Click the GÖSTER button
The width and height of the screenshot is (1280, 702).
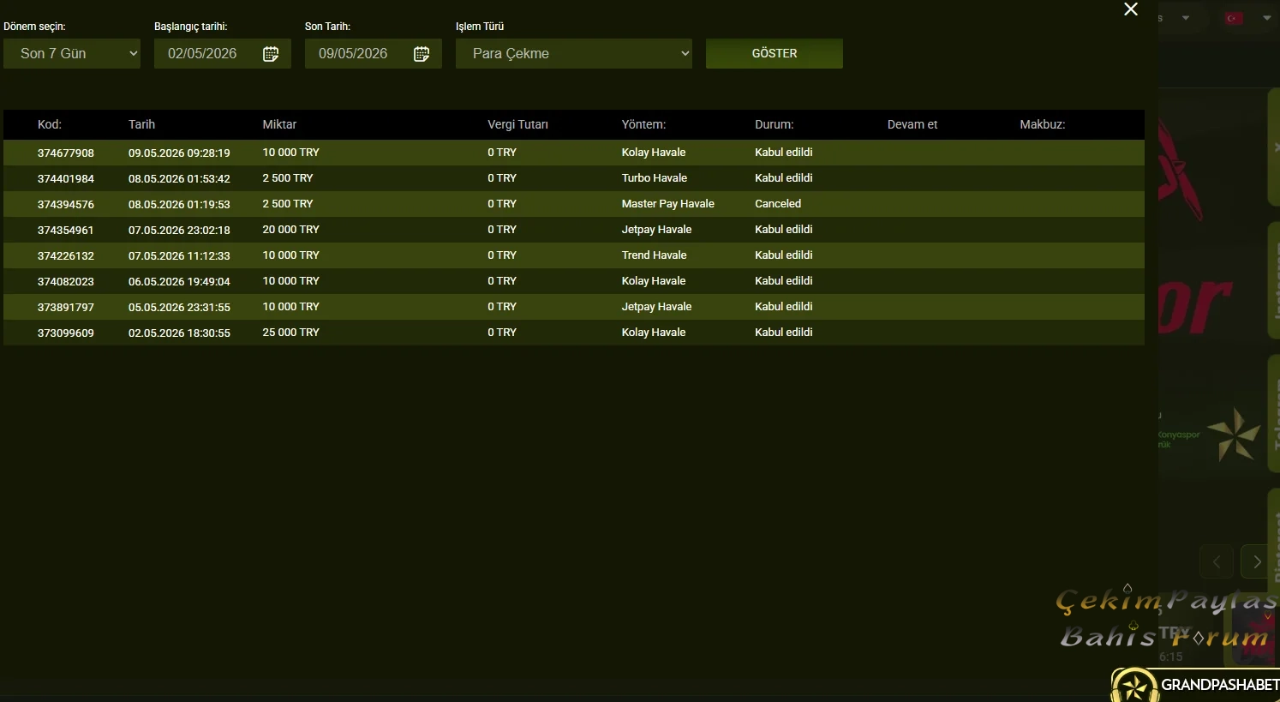pyautogui.click(x=775, y=53)
